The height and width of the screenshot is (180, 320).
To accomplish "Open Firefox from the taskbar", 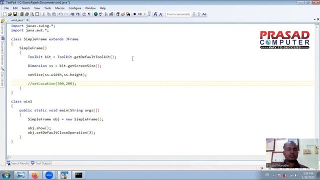I will click(x=35, y=175).
